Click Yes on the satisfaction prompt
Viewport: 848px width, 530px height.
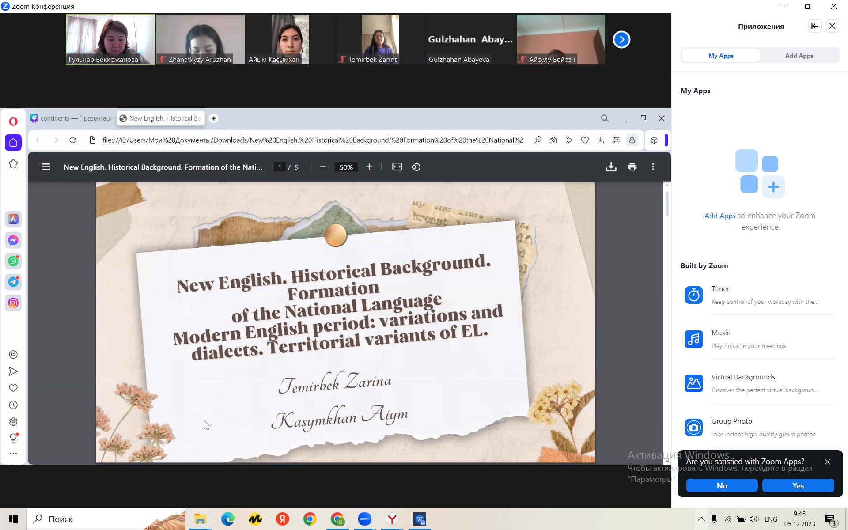pyautogui.click(x=798, y=485)
